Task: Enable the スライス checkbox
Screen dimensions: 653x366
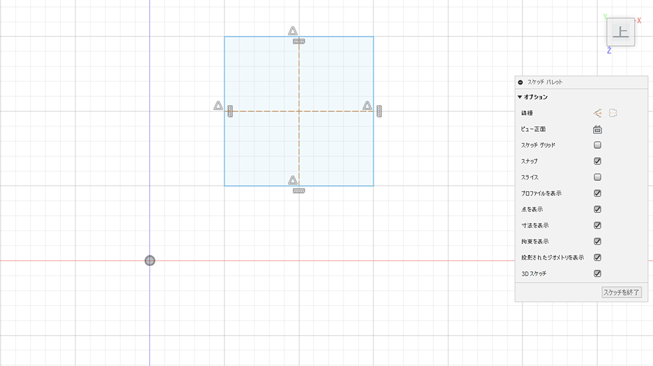Action: (x=597, y=177)
